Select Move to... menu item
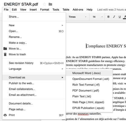This screenshot has height=121, width=126. (x=34, y=49)
